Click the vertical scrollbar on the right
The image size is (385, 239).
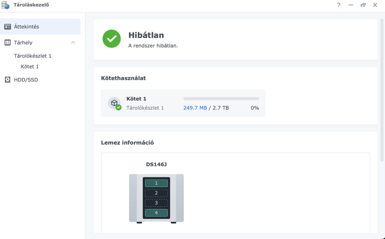pyautogui.click(x=382, y=89)
